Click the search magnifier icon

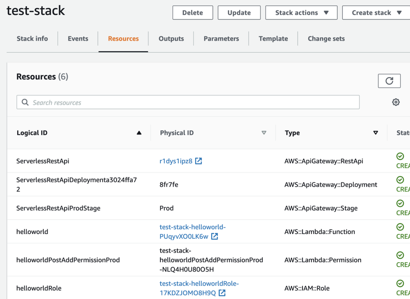[25, 102]
